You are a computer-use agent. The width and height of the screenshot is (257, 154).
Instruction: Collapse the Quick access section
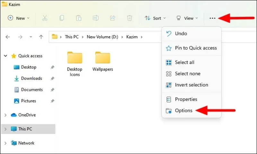pos(5,56)
